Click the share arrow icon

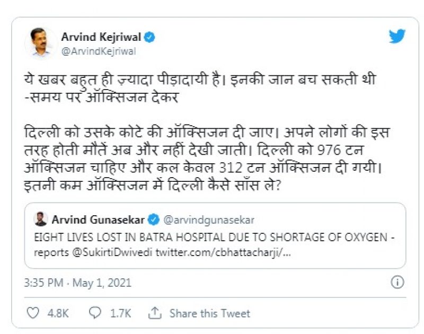pos(155,313)
